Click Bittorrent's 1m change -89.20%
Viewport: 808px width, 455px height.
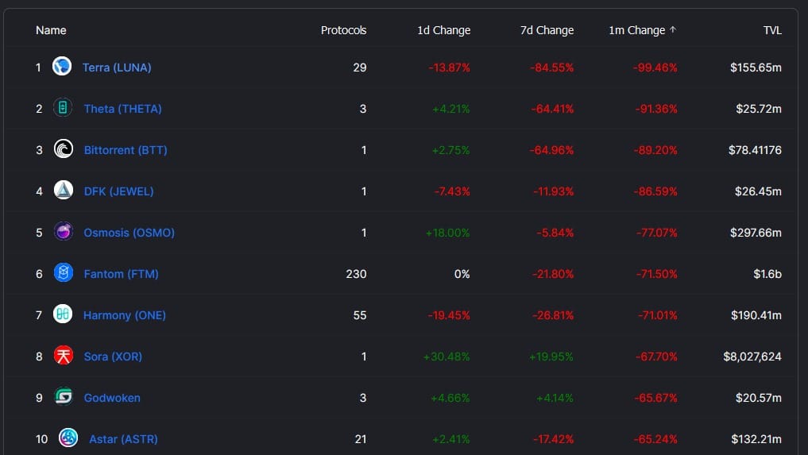(x=655, y=150)
